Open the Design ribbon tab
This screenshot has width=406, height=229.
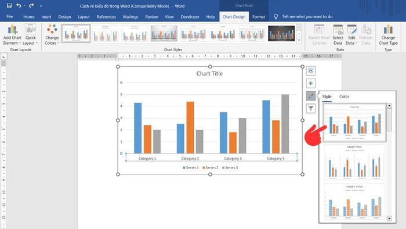tap(64, 17)
